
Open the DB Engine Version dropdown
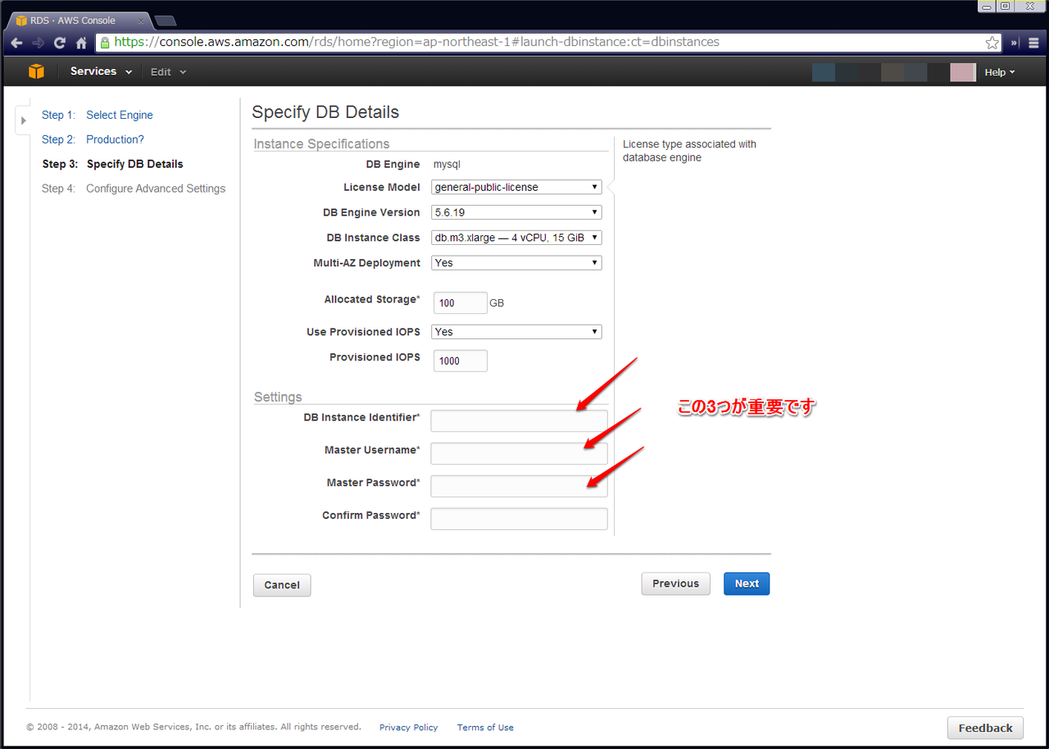click(516, 212)
